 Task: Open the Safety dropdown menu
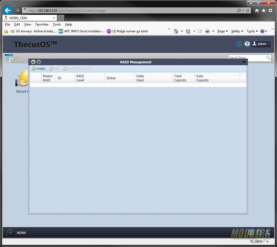(237, 31)
